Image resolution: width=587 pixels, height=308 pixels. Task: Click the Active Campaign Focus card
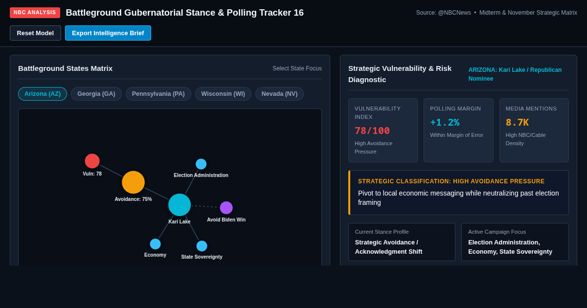coord(515,242)
